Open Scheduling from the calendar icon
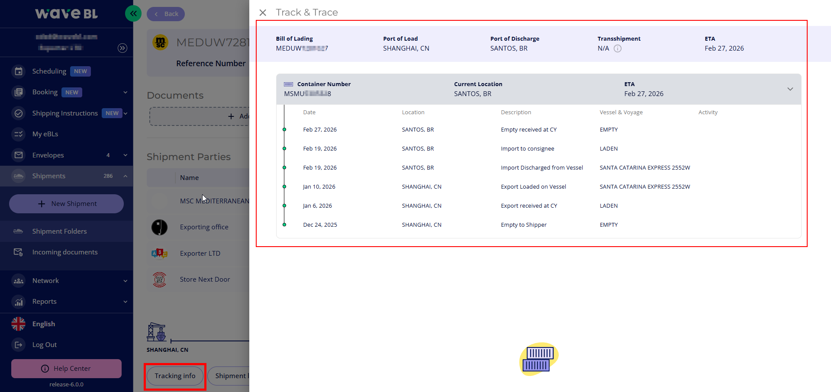Image resolution: width=831 pixels, height=392 pixels. (19, 71)
